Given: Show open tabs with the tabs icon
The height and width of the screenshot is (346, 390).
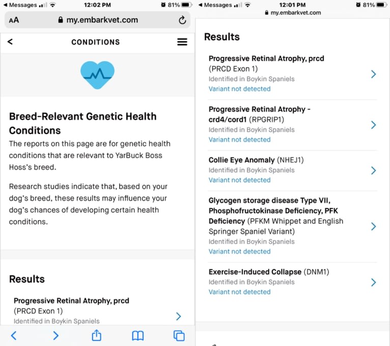Looking at the screenshot, I should click(x=179, y=335).
